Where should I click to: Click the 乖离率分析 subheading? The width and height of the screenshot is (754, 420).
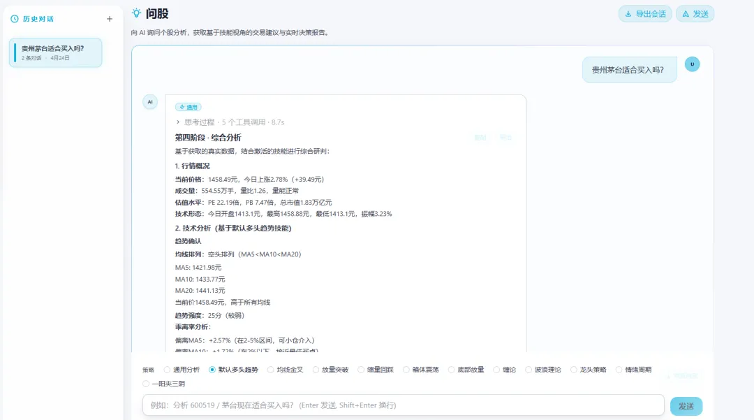pyautogui.click(x=193, y=326)
